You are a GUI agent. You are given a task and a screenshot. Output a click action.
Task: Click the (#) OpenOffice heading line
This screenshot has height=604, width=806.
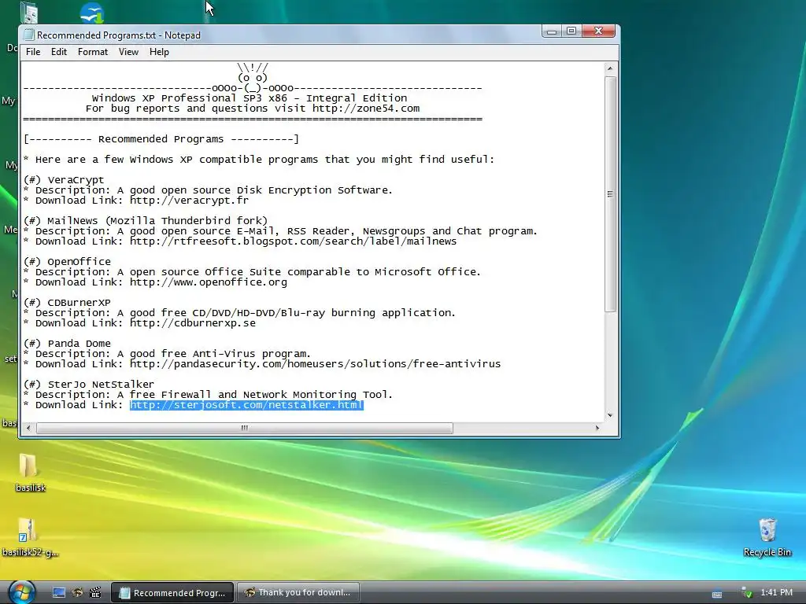coord(67,261)
